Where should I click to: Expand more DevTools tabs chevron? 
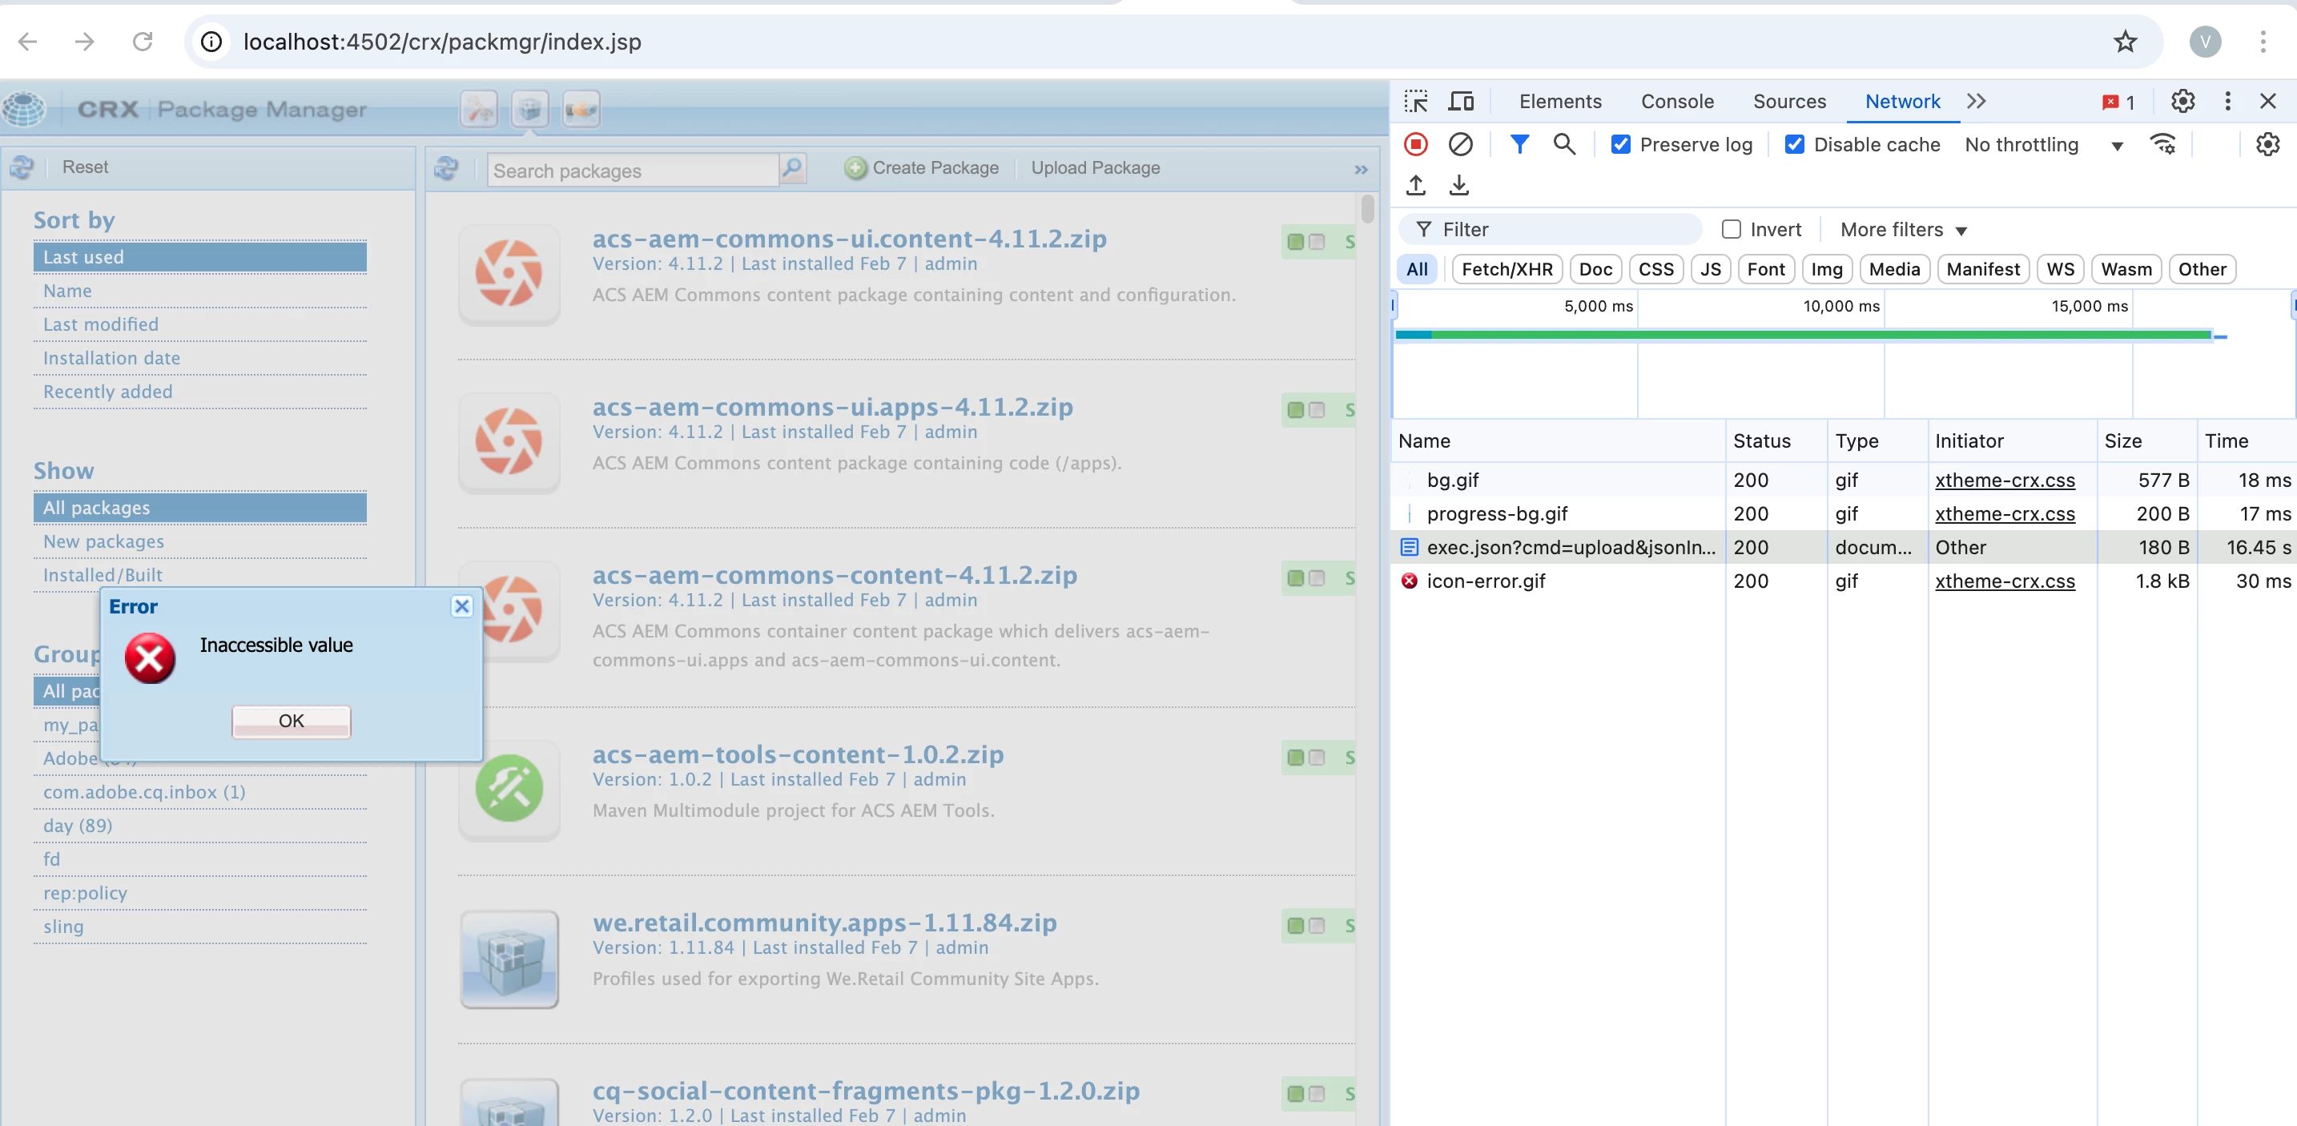[x=1976, y=102]
